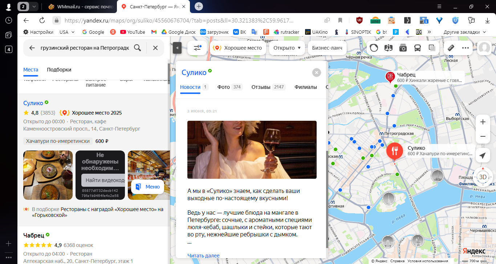Switch to Места tab

pyautogui.click(x=31, y=70)
